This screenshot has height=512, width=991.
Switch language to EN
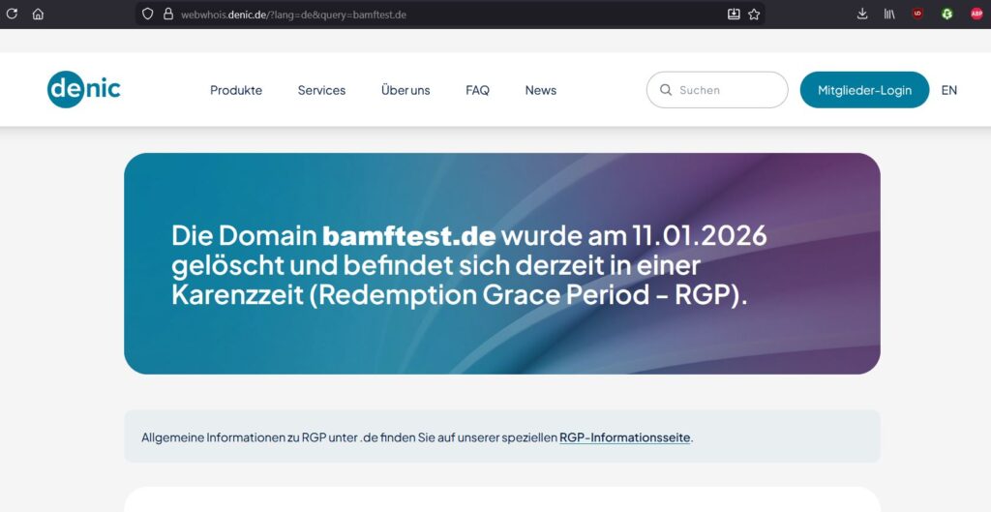(948, 90)
